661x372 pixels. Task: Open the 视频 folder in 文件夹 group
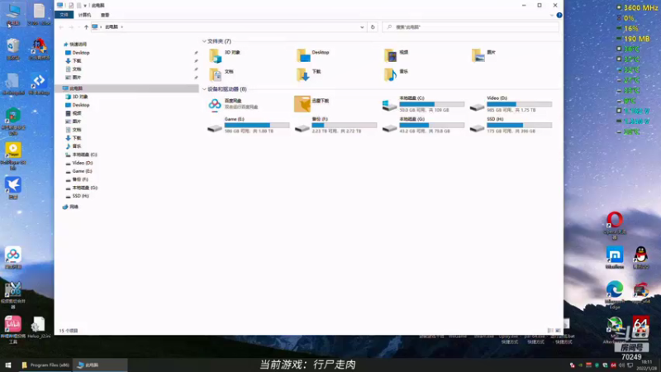click(397, 55)
